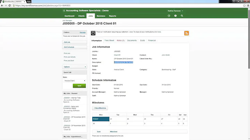Open the Reports menu

point(112,16)
